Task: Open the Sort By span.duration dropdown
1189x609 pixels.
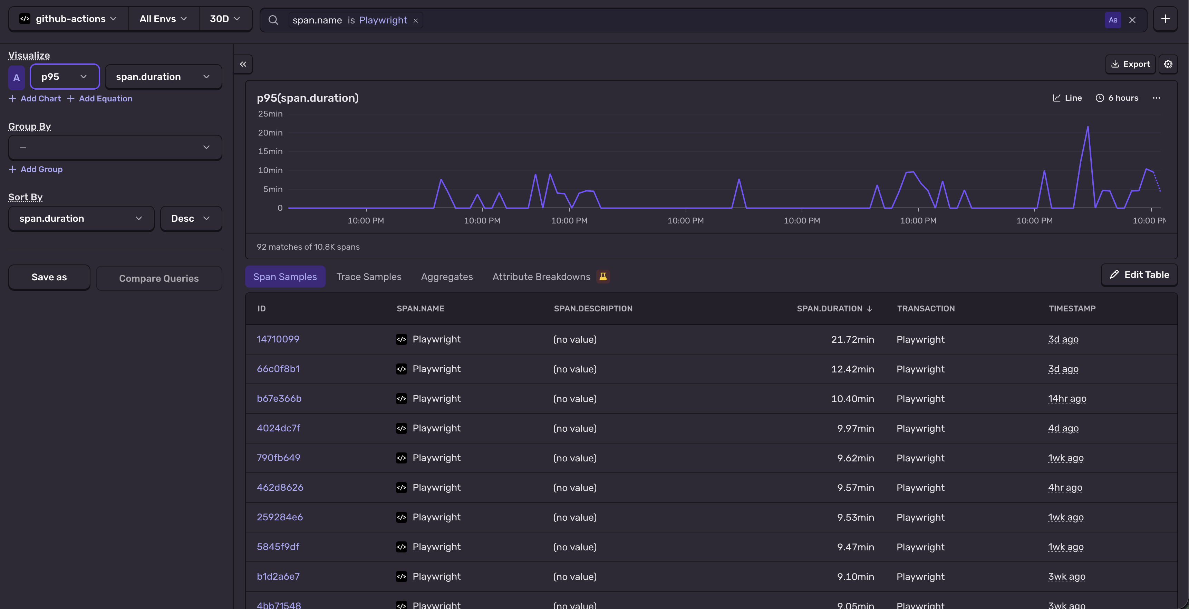Action: (81, 219)
